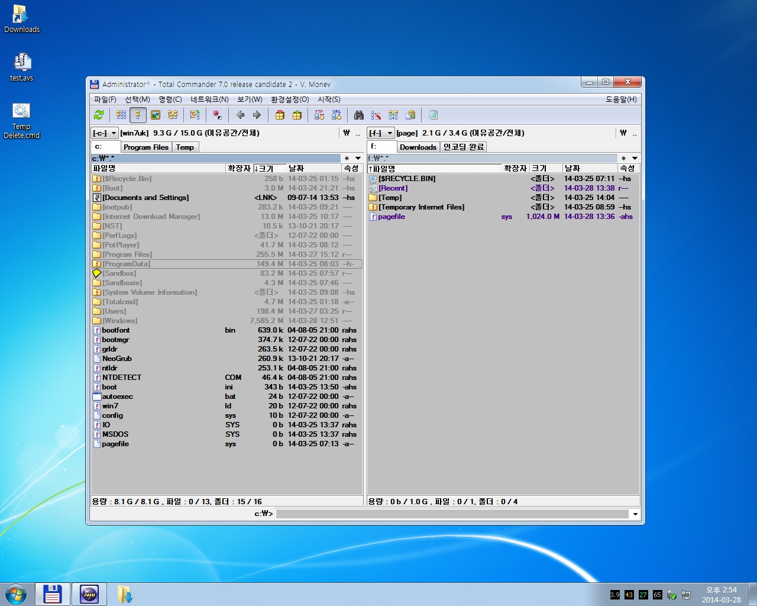Click the invert selection toolbar icon
Screen dimensions: 757x606
coord(195,115)
